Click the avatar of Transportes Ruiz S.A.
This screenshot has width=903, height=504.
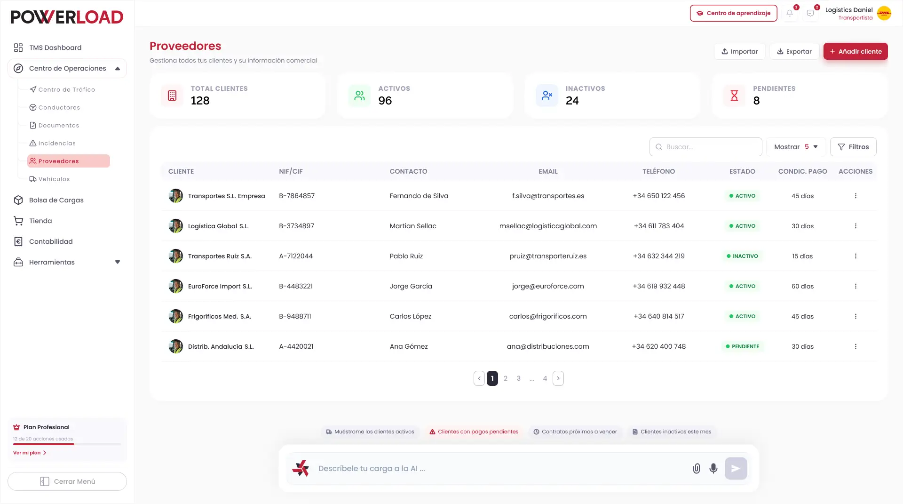click(176, 256)
